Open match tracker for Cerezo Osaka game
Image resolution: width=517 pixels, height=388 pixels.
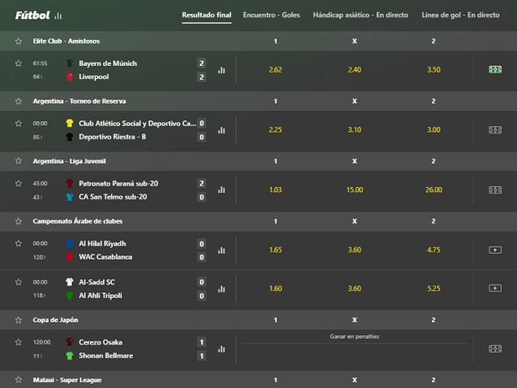[495, 349]
